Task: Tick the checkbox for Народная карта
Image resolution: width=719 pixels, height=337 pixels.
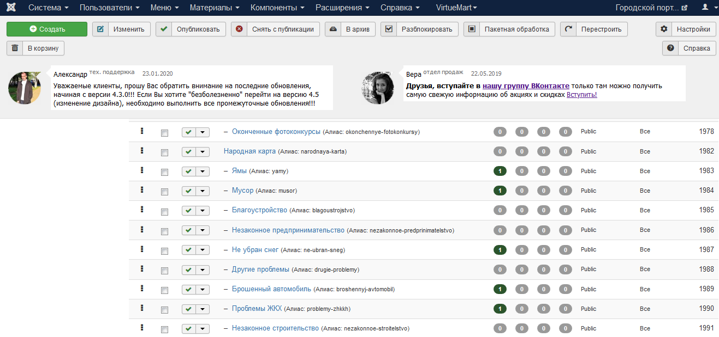Action: point(164,152)
